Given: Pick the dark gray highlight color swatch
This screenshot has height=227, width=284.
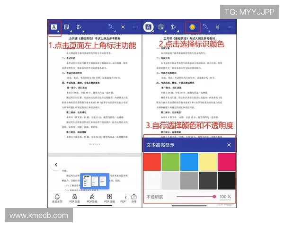Looking at the screenshot, I should tap(208, 181).
